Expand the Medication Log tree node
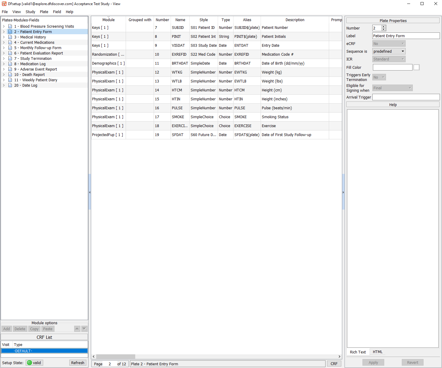This screenshot has height=368, width=442. (x=4, y=64)
